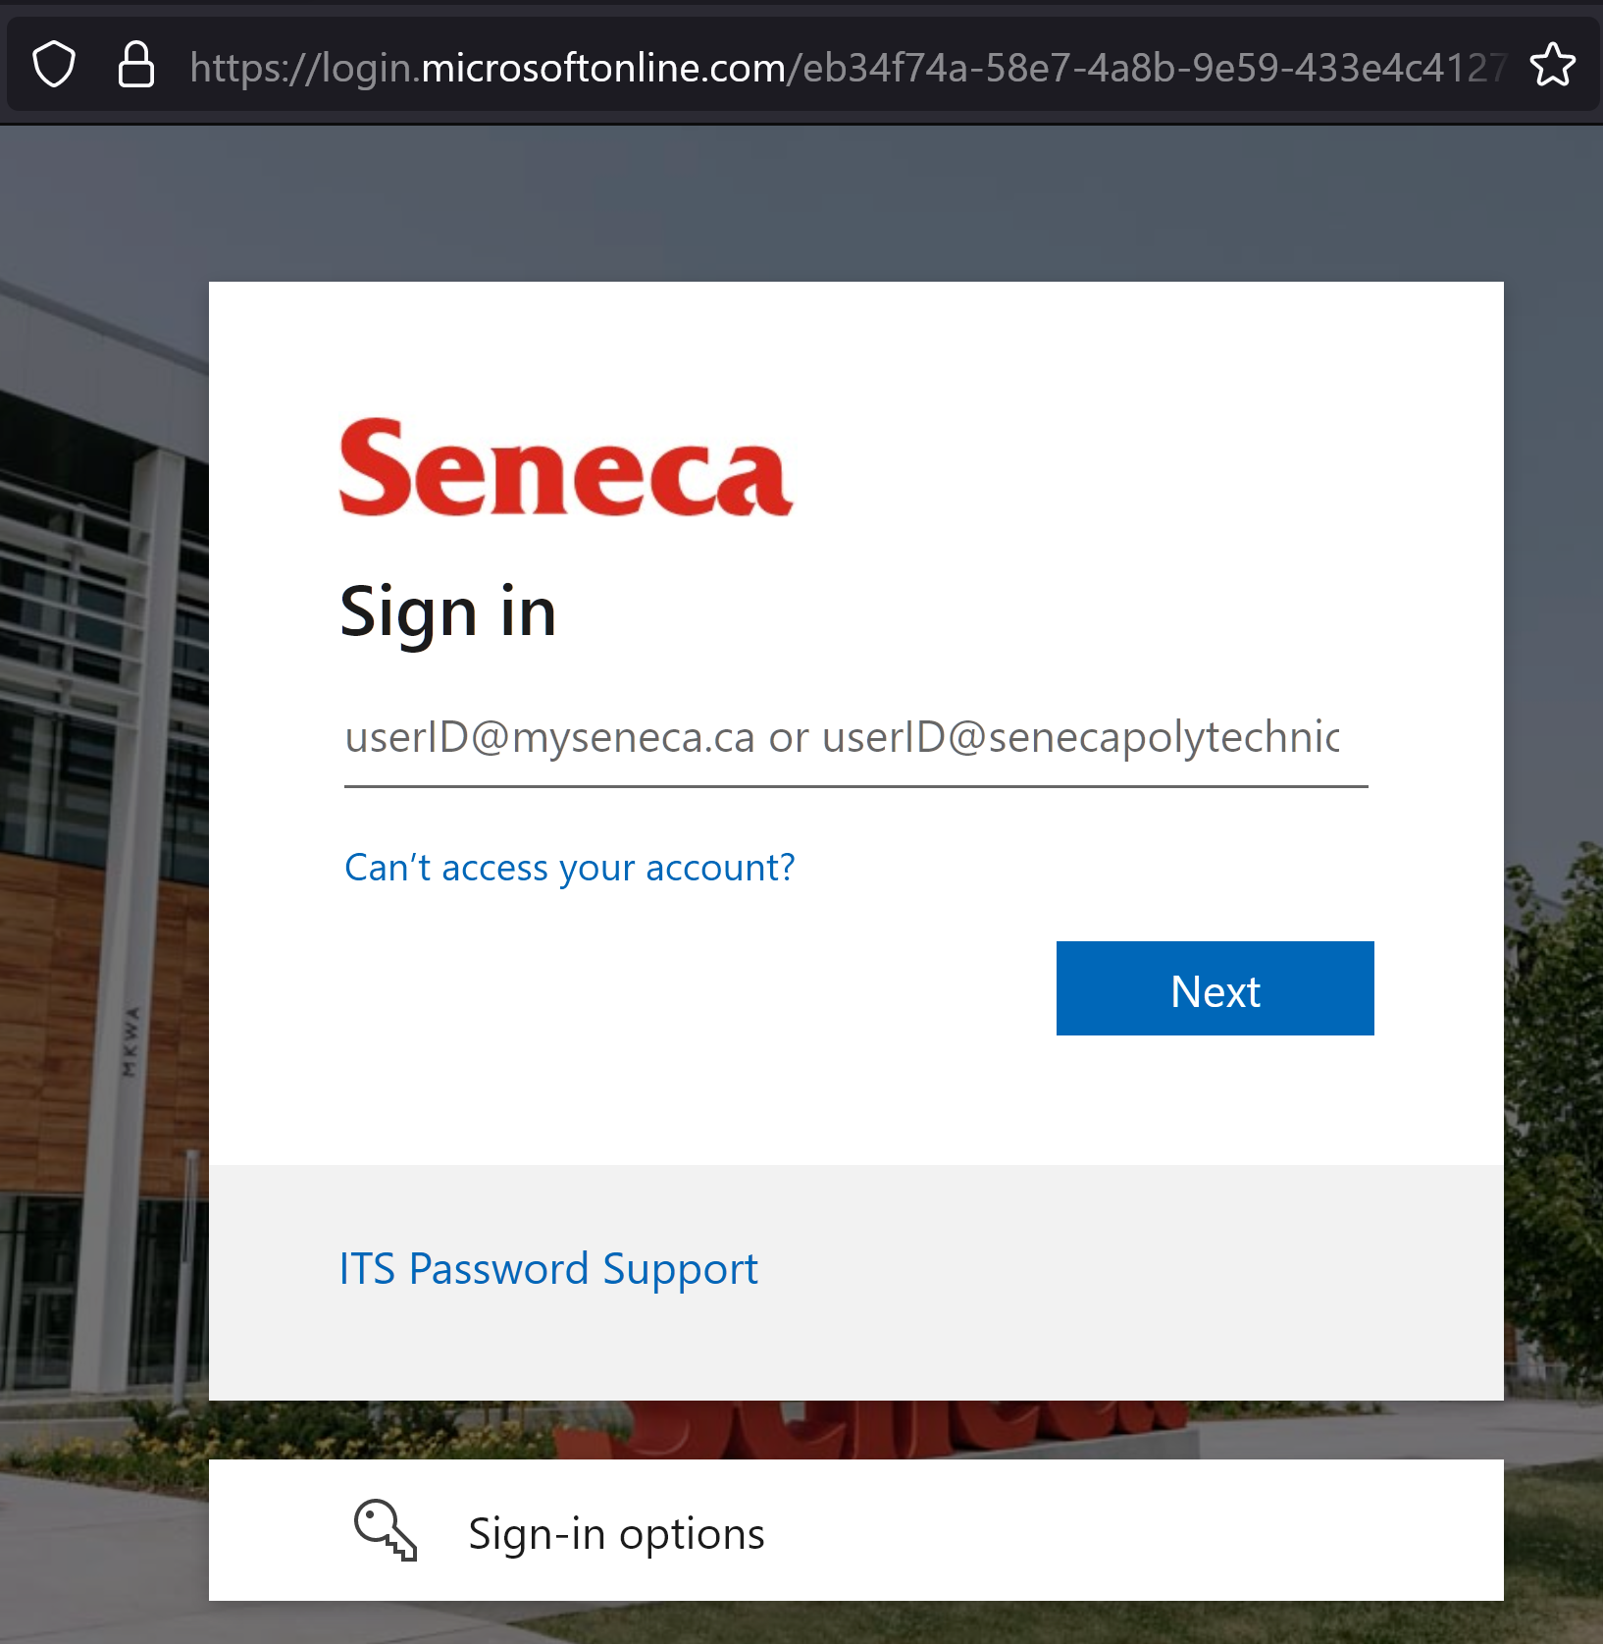Select the Sign-in options label

616,1534
